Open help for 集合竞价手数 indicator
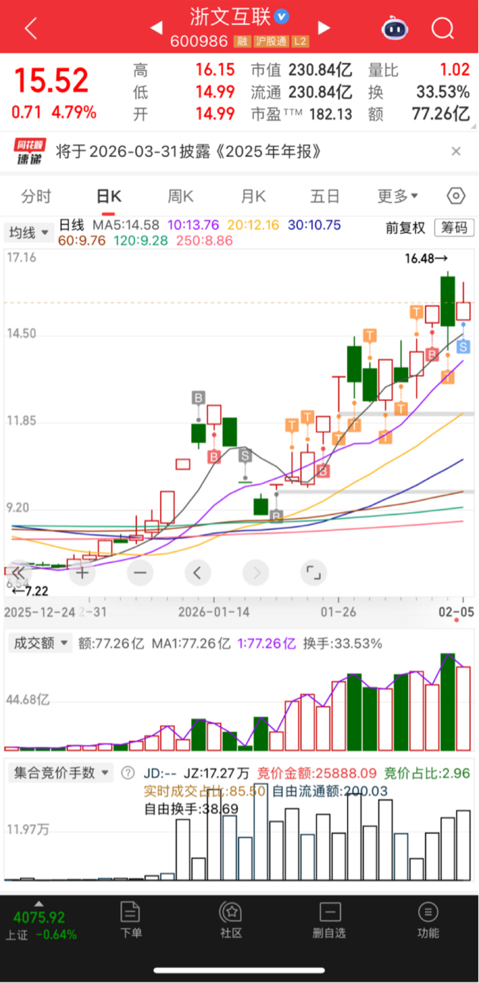 click(128, 773)
